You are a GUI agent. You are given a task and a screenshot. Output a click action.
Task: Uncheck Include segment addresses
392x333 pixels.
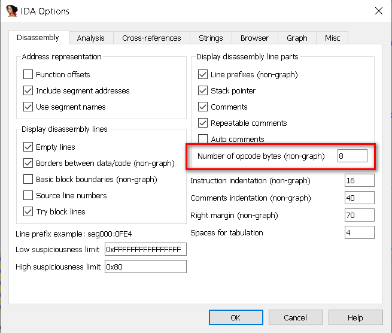pyautogui.click(x=28, y=91)
